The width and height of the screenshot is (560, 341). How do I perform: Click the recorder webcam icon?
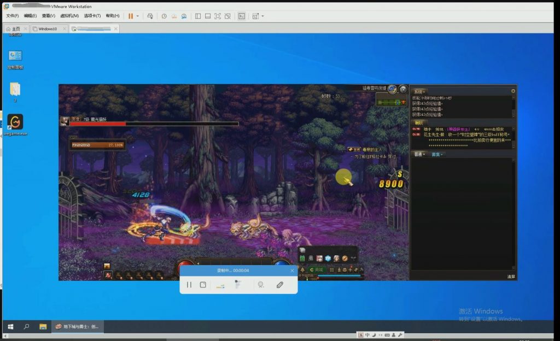pyautogui.click(x=261, y=285)
